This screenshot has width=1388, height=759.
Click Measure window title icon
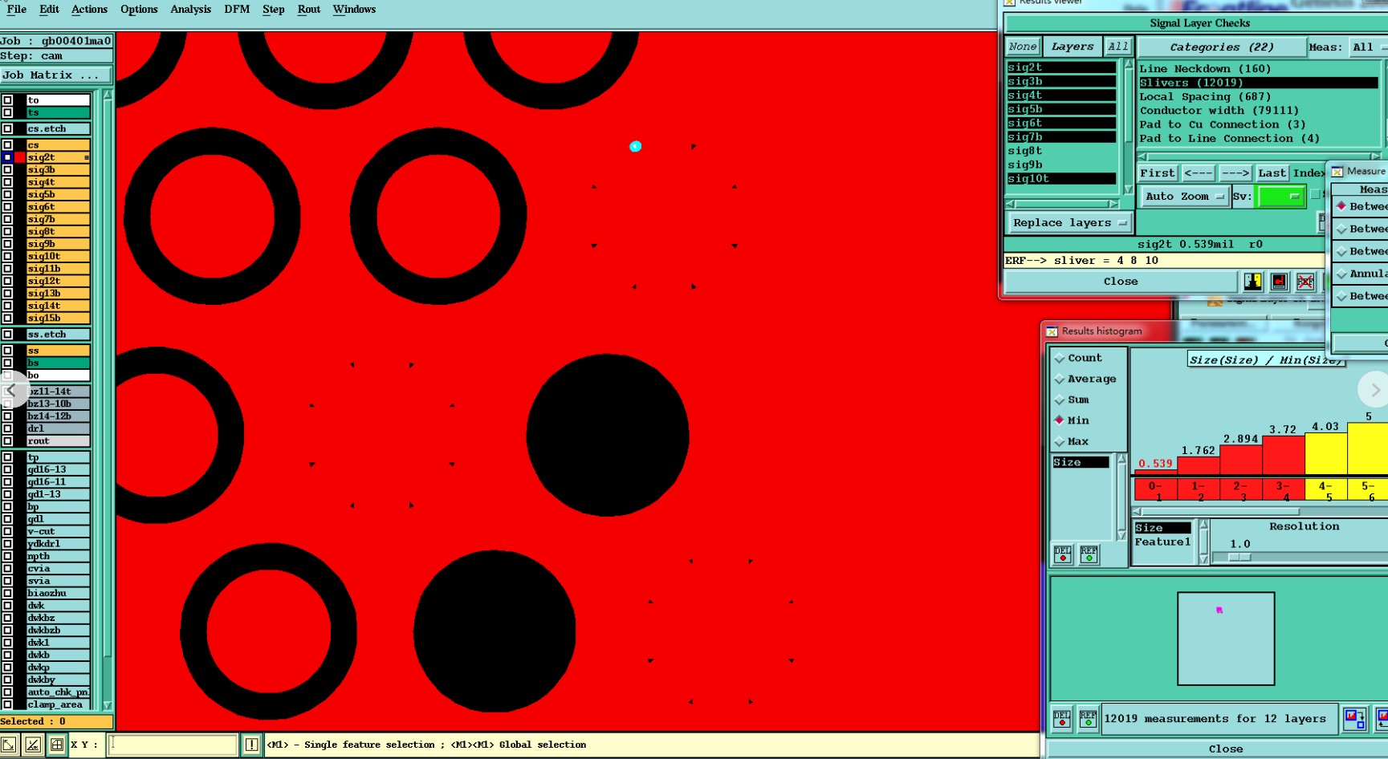point(1337,172)
